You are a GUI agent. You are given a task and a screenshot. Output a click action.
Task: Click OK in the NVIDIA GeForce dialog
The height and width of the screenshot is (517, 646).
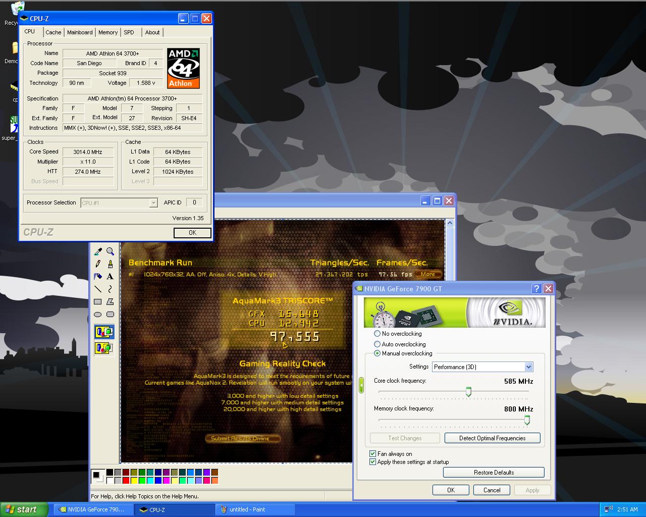tap(451, 490)
